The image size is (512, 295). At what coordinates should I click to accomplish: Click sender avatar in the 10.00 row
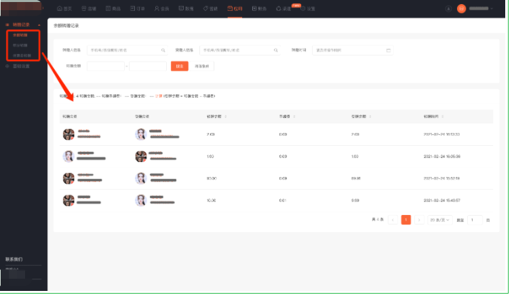(68, 200)
